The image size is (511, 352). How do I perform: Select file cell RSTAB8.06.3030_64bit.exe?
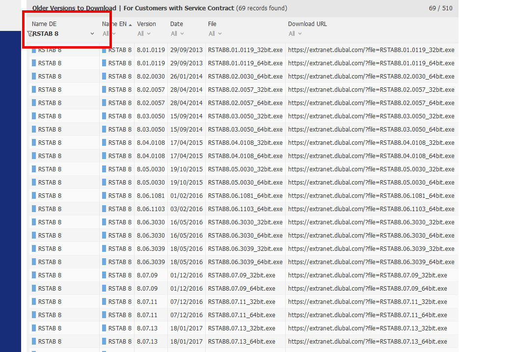click(x=245, y=235)
